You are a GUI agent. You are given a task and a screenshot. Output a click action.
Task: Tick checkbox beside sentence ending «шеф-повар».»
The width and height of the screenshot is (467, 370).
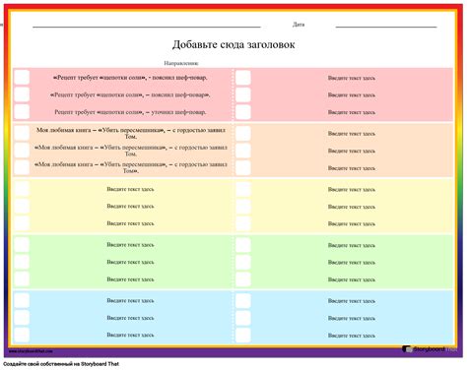coord(22,94)
